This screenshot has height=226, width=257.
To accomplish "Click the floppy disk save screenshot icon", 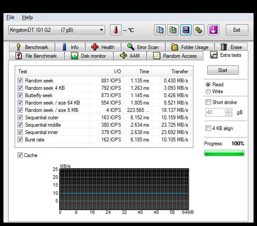I will pos(186,30).
